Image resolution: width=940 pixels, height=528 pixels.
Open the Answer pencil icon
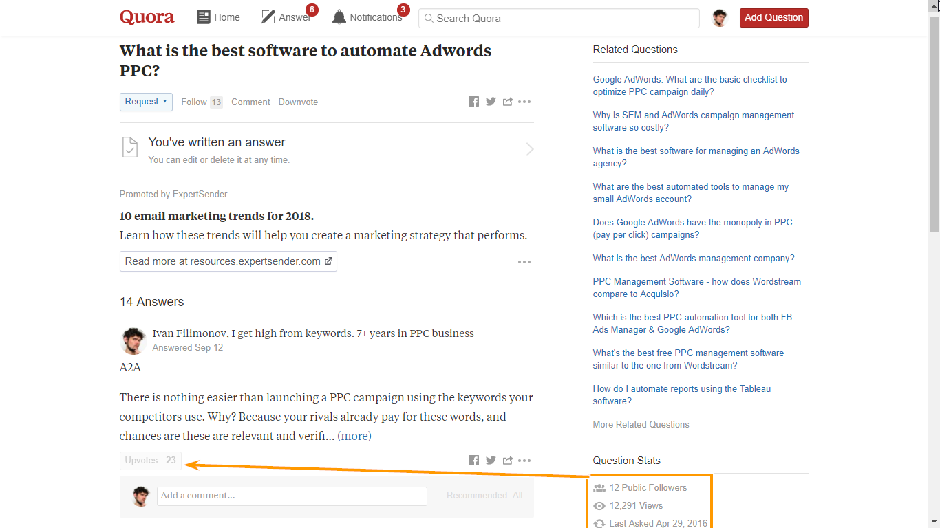(268, 17)
